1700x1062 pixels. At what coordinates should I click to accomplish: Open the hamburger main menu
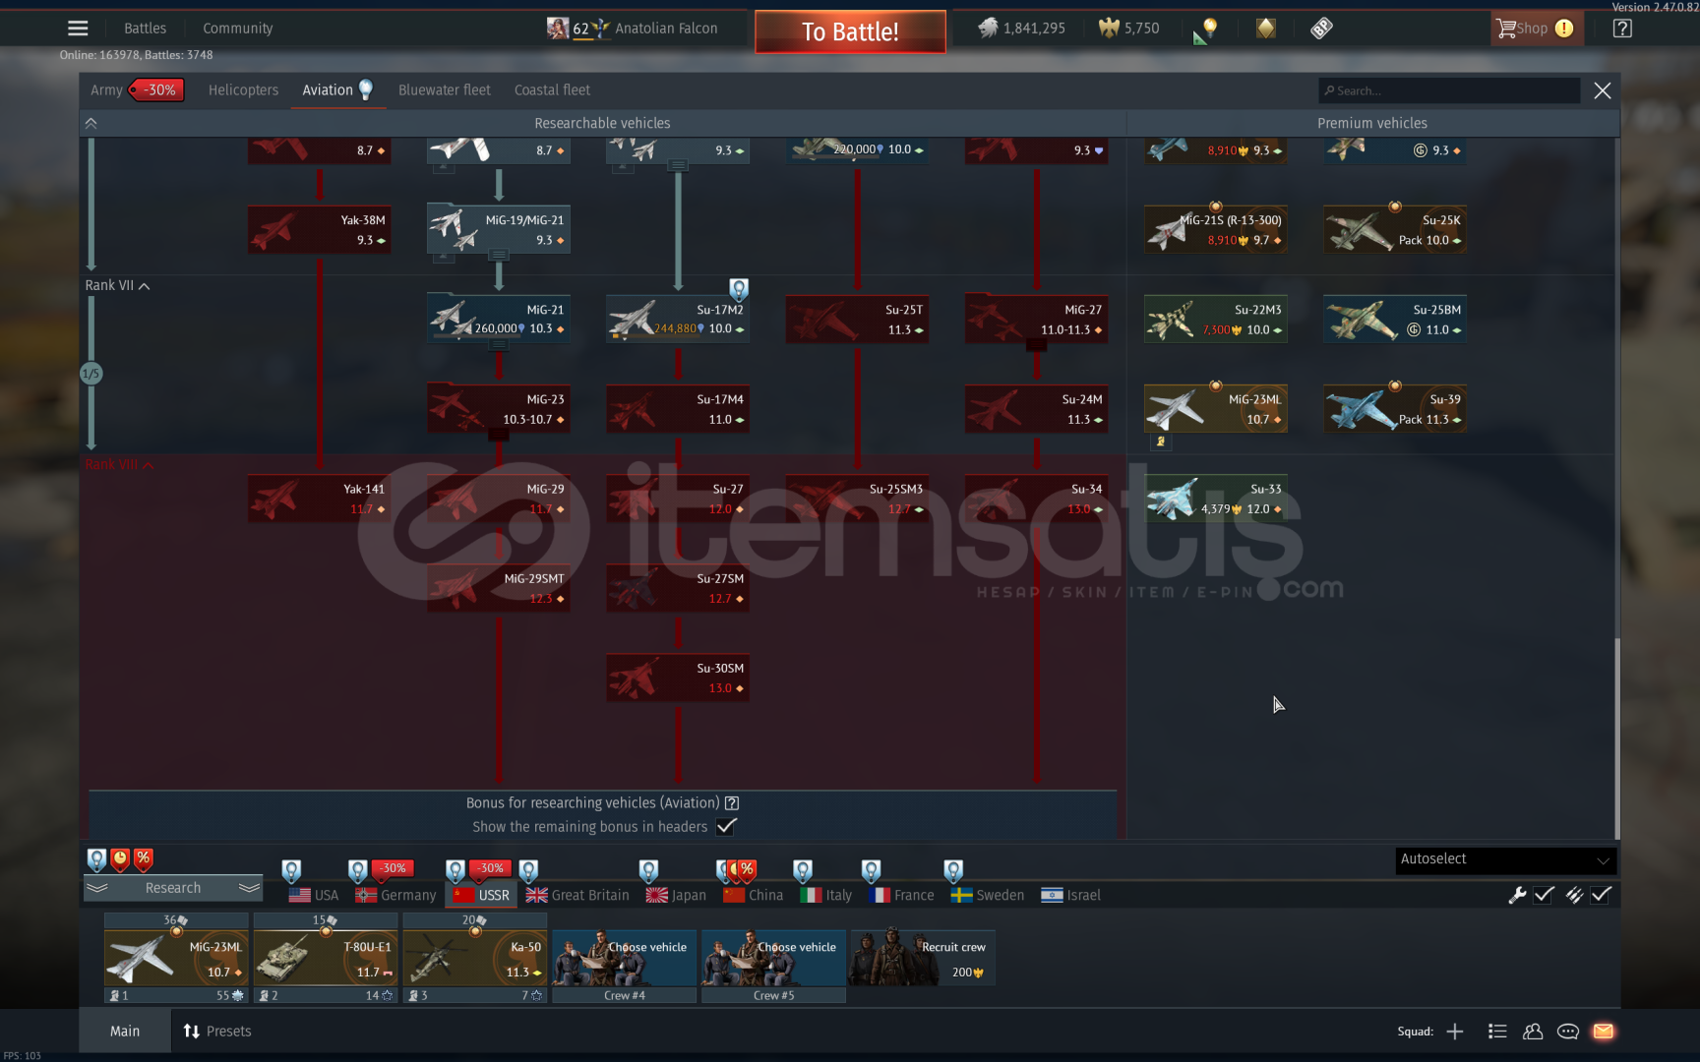coord(78,29)
